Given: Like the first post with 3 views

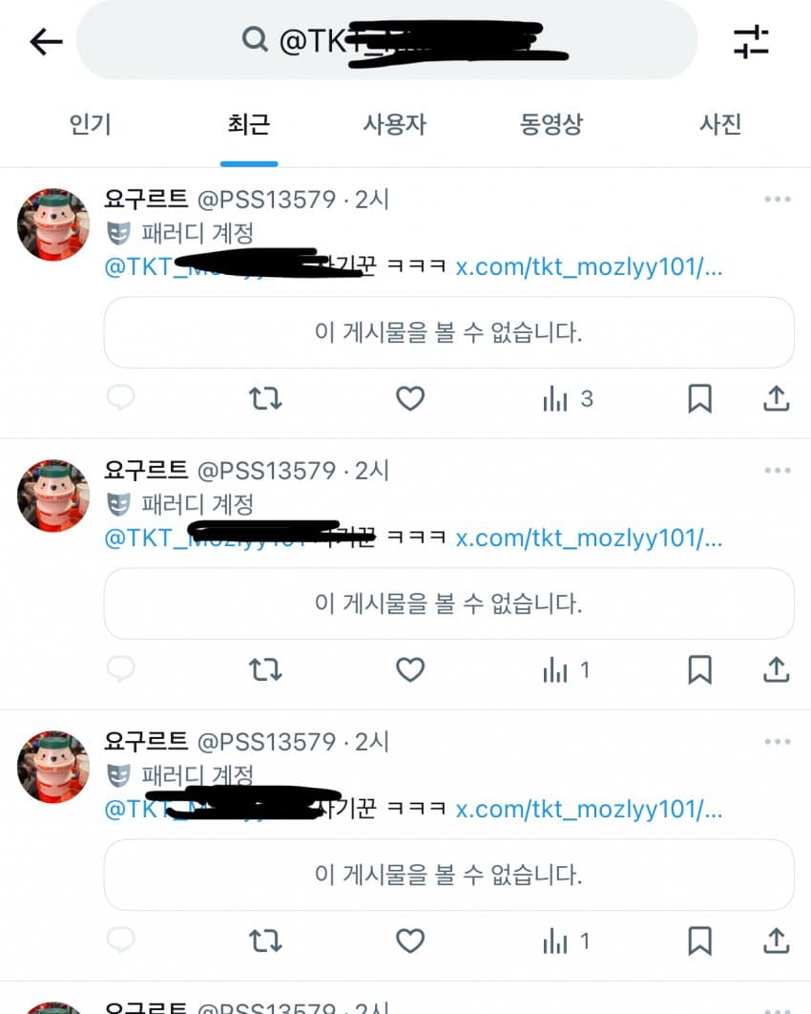Looking at the screenshot, I should (410, 398).
